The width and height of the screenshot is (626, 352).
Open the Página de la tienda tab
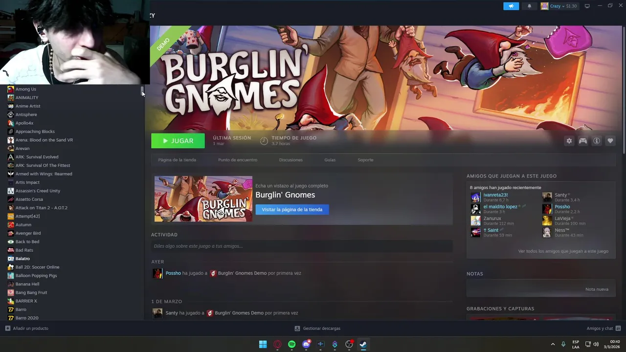pos(177,160)
